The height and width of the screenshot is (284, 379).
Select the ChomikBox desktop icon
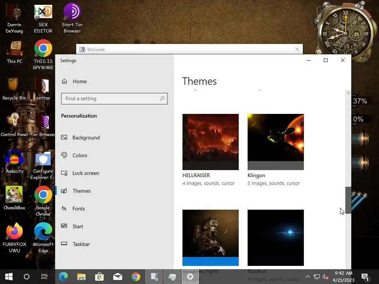(x=14, y=198)
